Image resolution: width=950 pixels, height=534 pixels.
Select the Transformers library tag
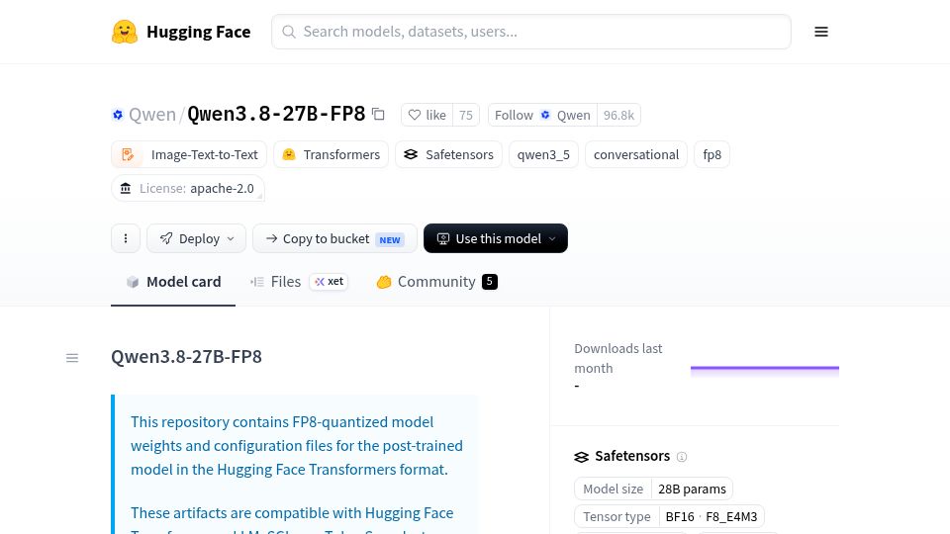(331, 154)
